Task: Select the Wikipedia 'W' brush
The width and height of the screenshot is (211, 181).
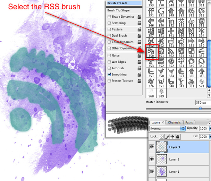Action: (161, 83)
